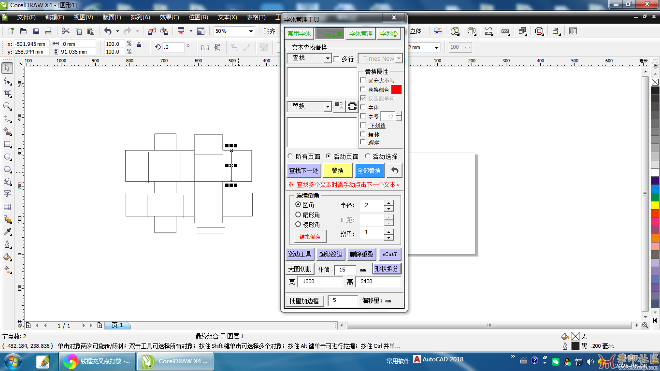Enable the 替换颜色 checkbox
660x371 pixels.
(363, 89)
